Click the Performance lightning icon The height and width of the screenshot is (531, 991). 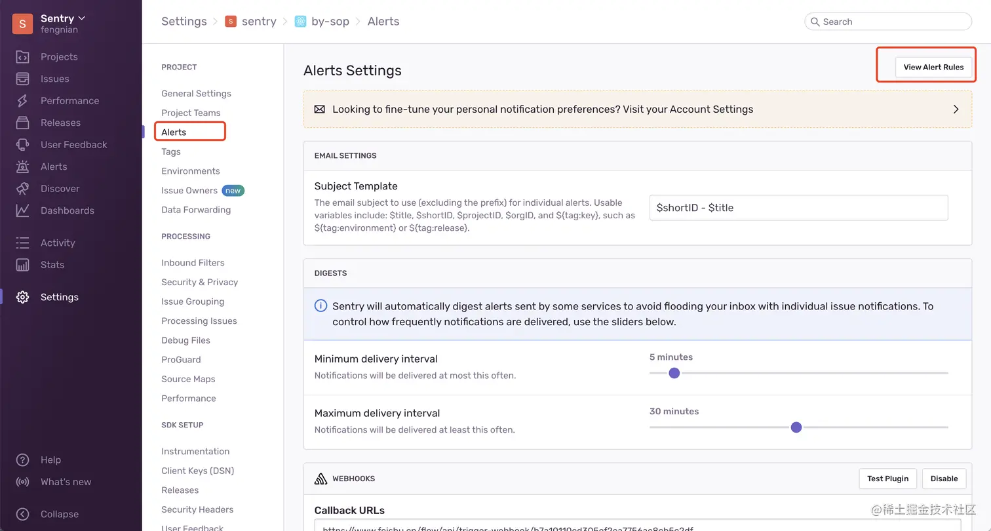22,101
